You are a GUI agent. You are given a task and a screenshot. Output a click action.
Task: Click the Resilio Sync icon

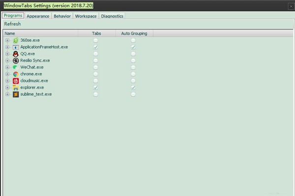(15, 60)
